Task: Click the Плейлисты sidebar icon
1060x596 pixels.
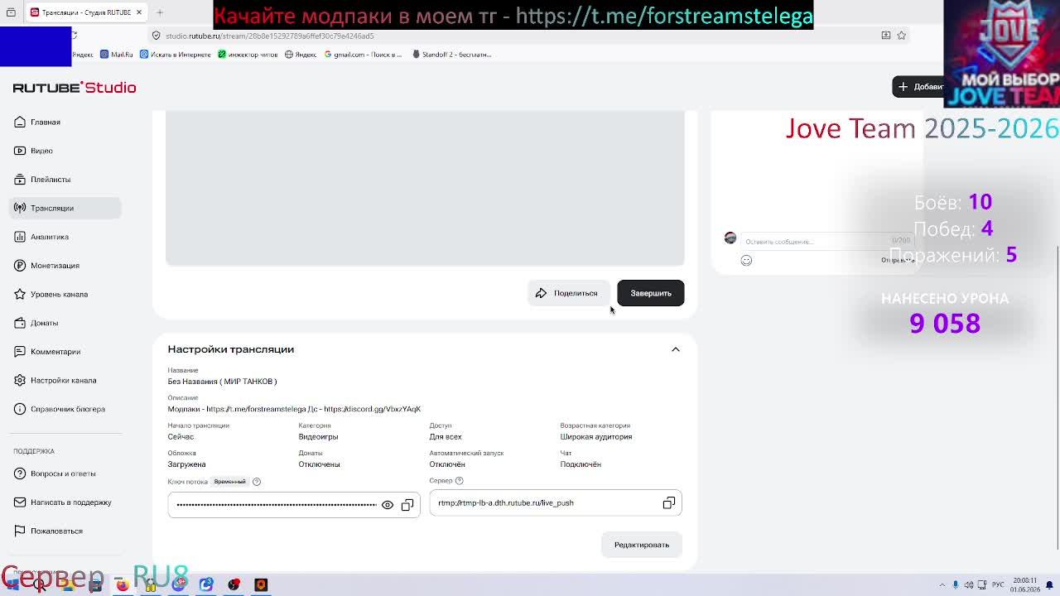Action: click(x=20, y=179)
